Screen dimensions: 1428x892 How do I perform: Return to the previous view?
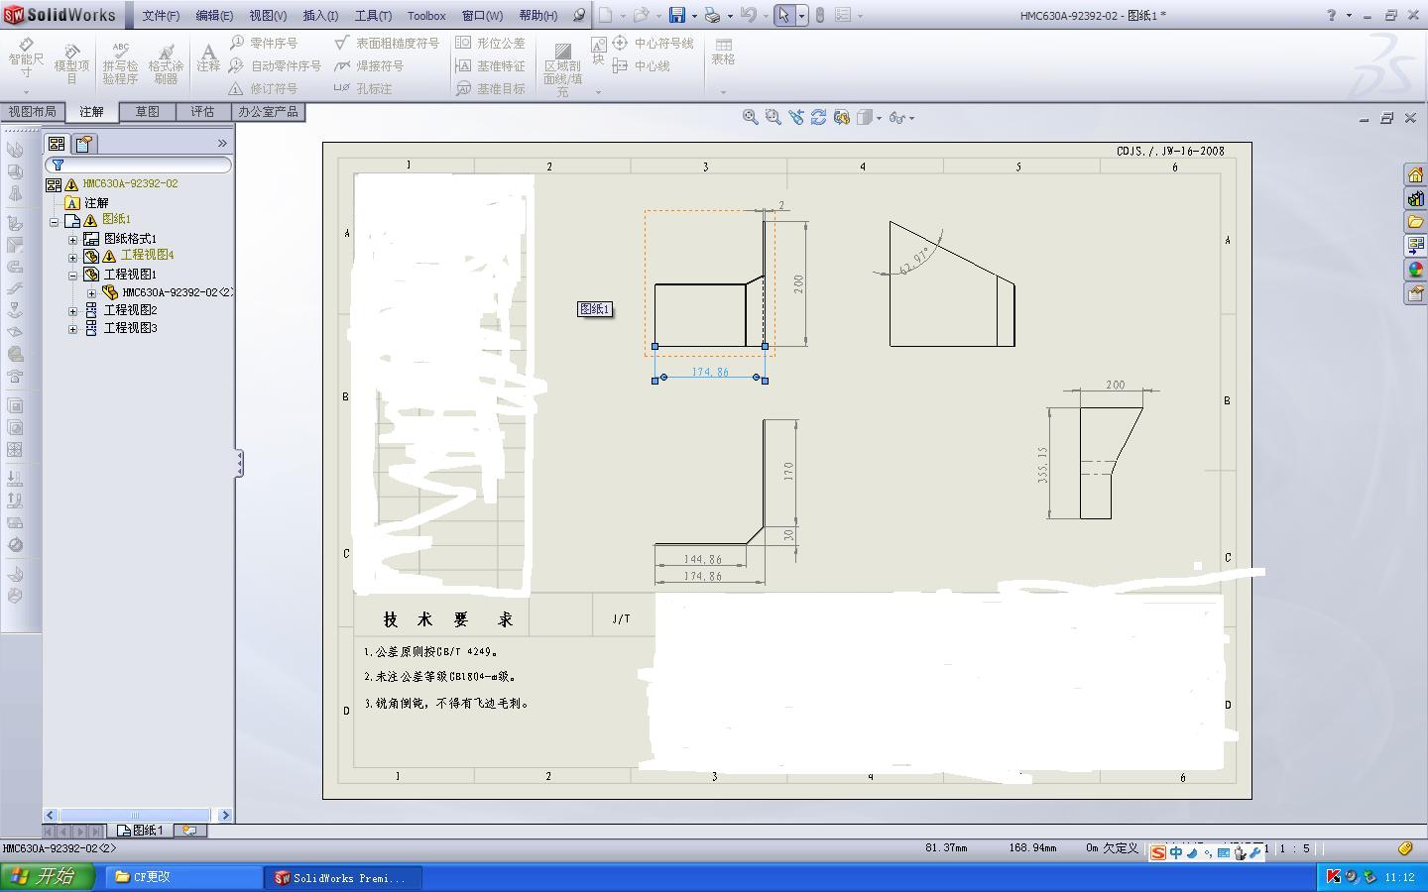click(796, 117)
